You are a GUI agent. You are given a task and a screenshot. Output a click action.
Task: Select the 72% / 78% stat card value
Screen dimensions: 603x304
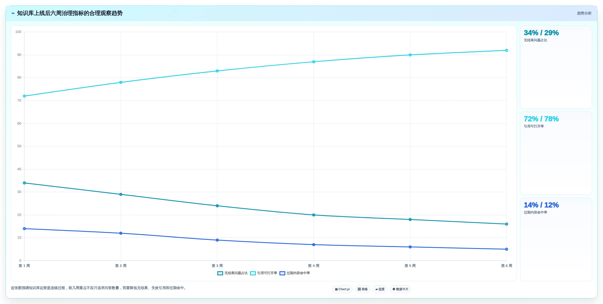[x=541, y=119]
